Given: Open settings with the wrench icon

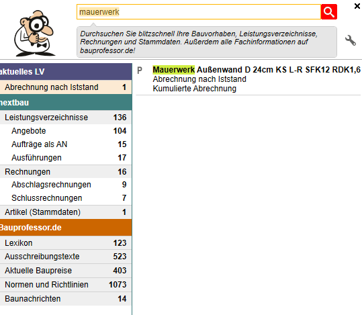Looking at the screenshot, I should 351,40.
